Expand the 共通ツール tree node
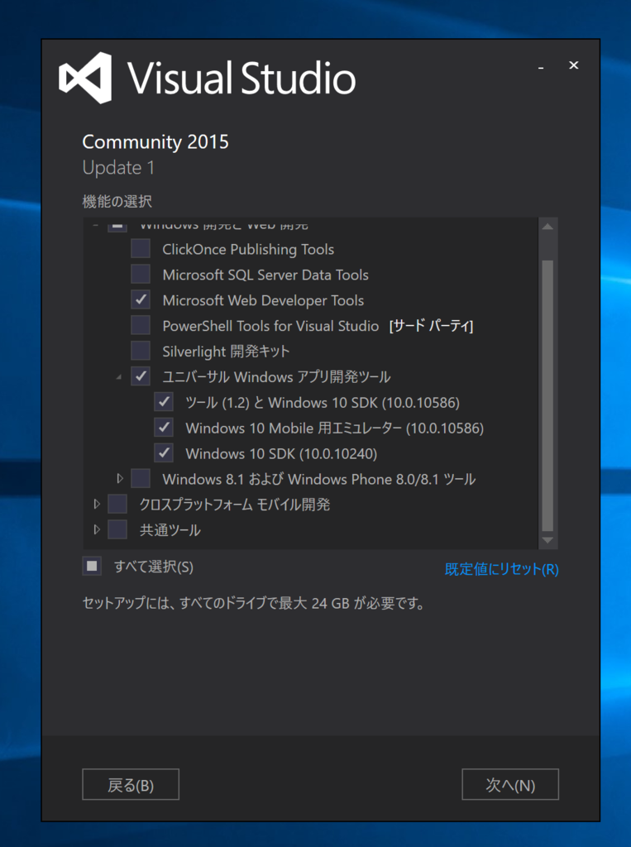The width and height of the screenshot is (631, 847). [97, 530]
